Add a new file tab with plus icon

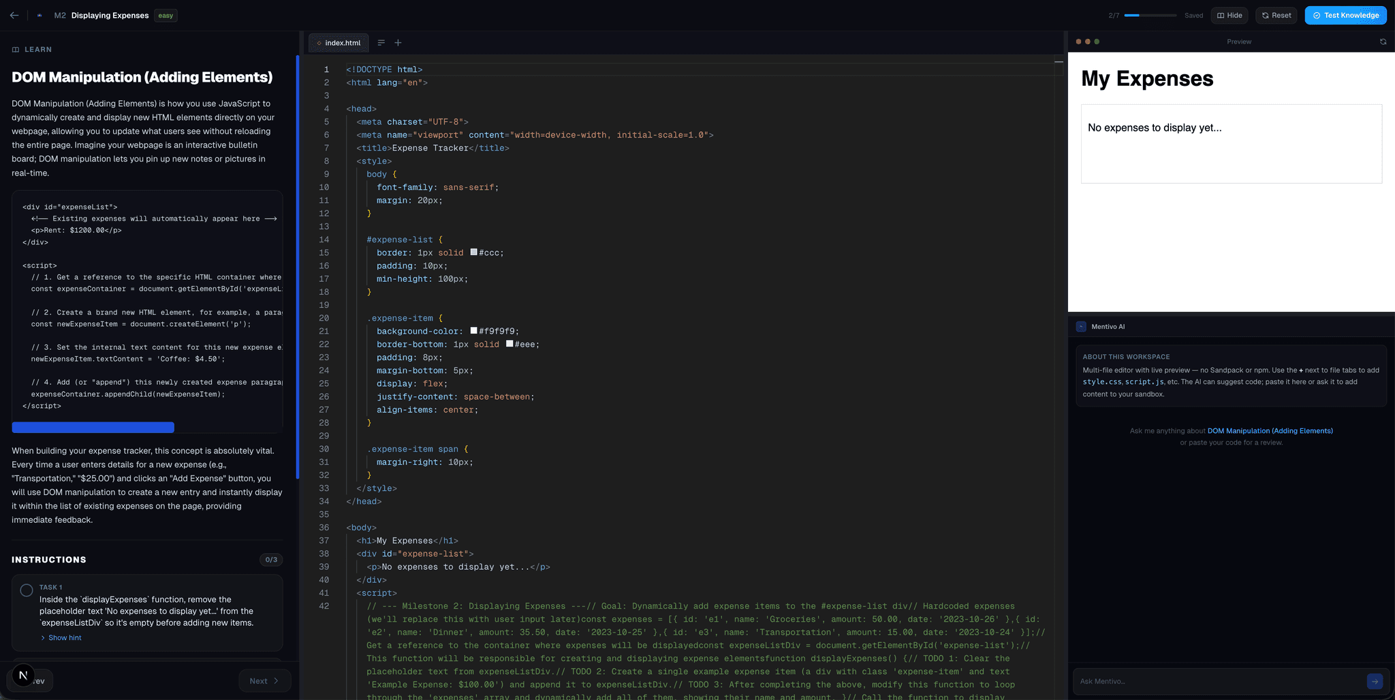(398, 43)
